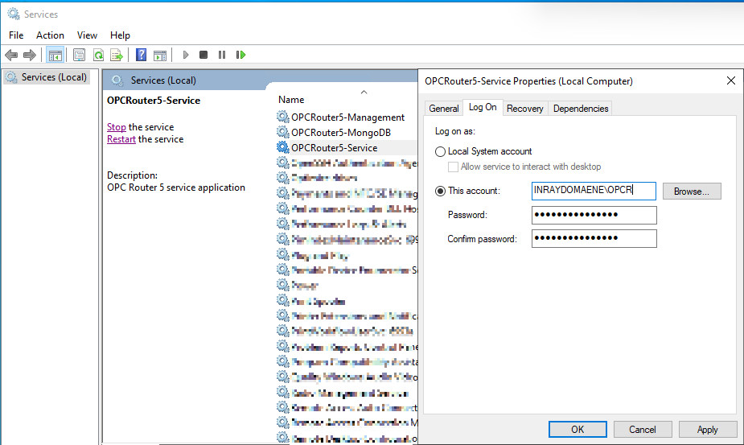Select Local System account radio button
This screenshot has width=744, height=445.
[440, 151]
